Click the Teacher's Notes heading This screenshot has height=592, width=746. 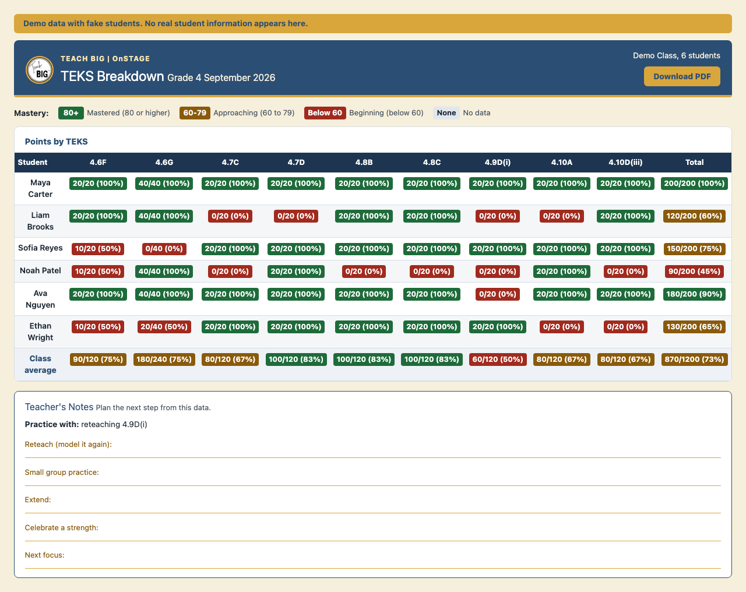59,407
